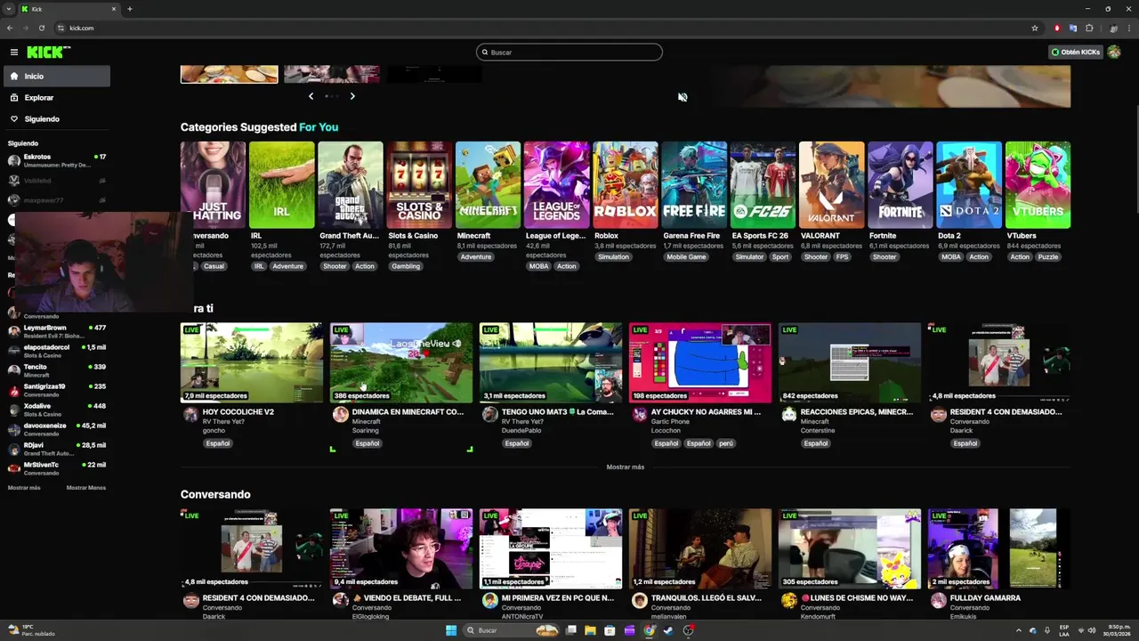
Task: Unmute the featured stream volume icon
Action: pyautogui.click(x=683, y=97)
